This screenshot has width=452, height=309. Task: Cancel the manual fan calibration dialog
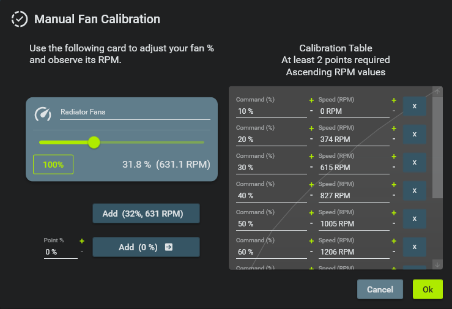tap(380, 289)
